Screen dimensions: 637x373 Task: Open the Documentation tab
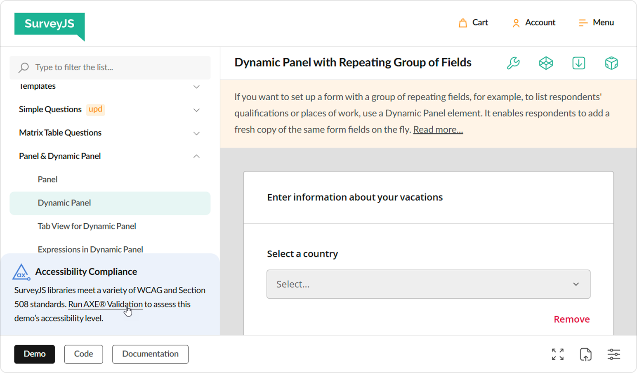tap(150, 354)
